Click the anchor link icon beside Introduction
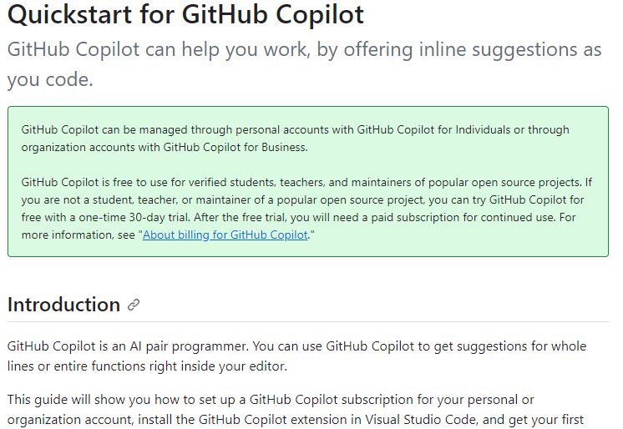 pyautogui.click(x=134, y=305)
